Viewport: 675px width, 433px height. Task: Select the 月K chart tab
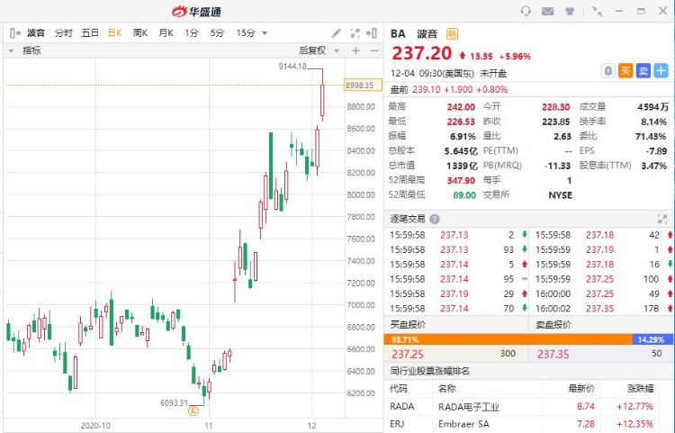point(166,32)
